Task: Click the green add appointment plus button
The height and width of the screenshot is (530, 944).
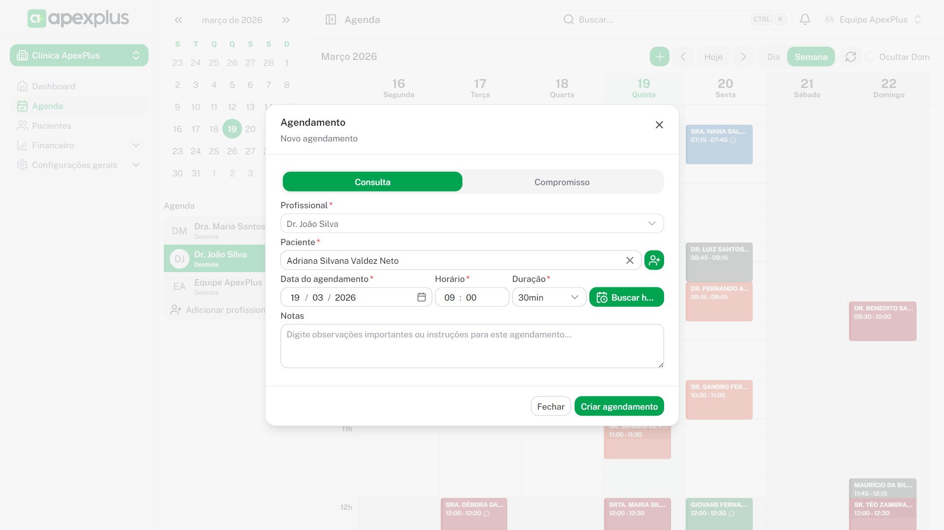Action: (x=659, y=57)
